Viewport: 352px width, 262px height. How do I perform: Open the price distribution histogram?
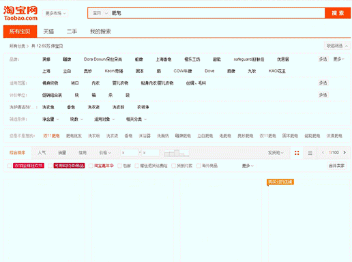tap(177, 153)
